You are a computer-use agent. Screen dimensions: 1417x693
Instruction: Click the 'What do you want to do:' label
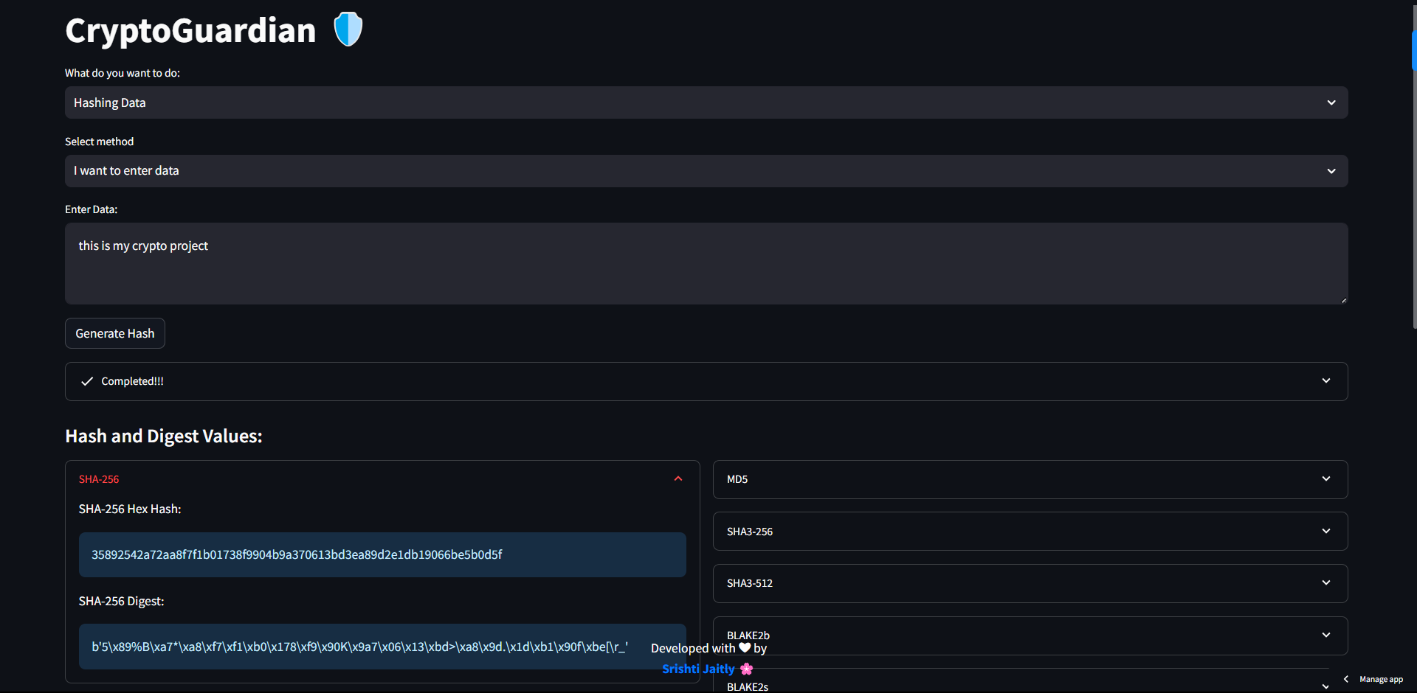(123, 73)
